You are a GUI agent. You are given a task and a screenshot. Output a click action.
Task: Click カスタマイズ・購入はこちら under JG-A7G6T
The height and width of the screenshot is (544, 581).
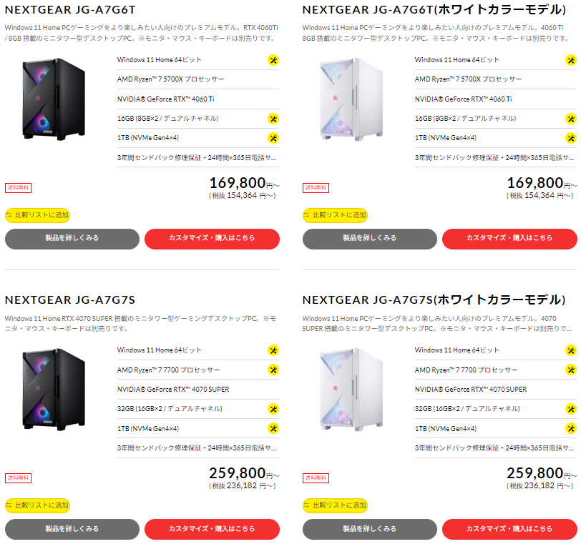pos(213,239)
